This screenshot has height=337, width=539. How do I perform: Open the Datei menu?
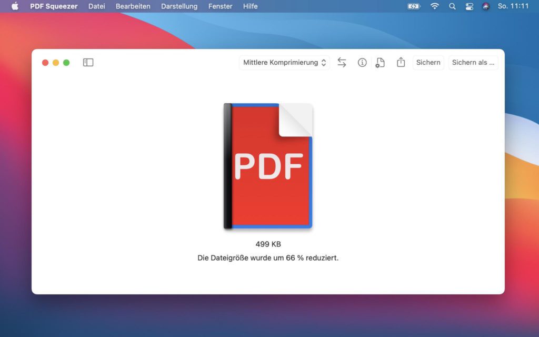tap(97, 6)
